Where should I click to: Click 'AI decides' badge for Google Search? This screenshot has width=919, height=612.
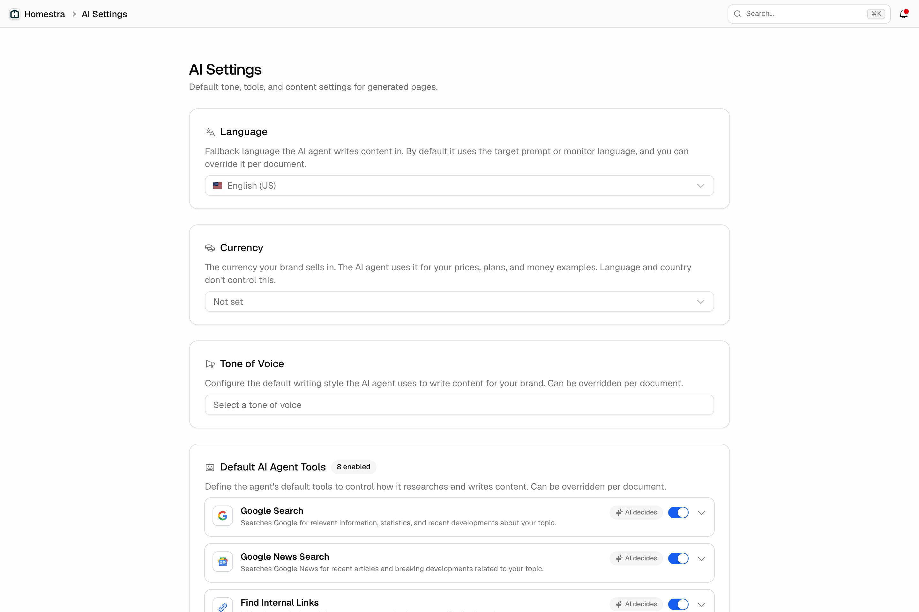tap(636, 513)
